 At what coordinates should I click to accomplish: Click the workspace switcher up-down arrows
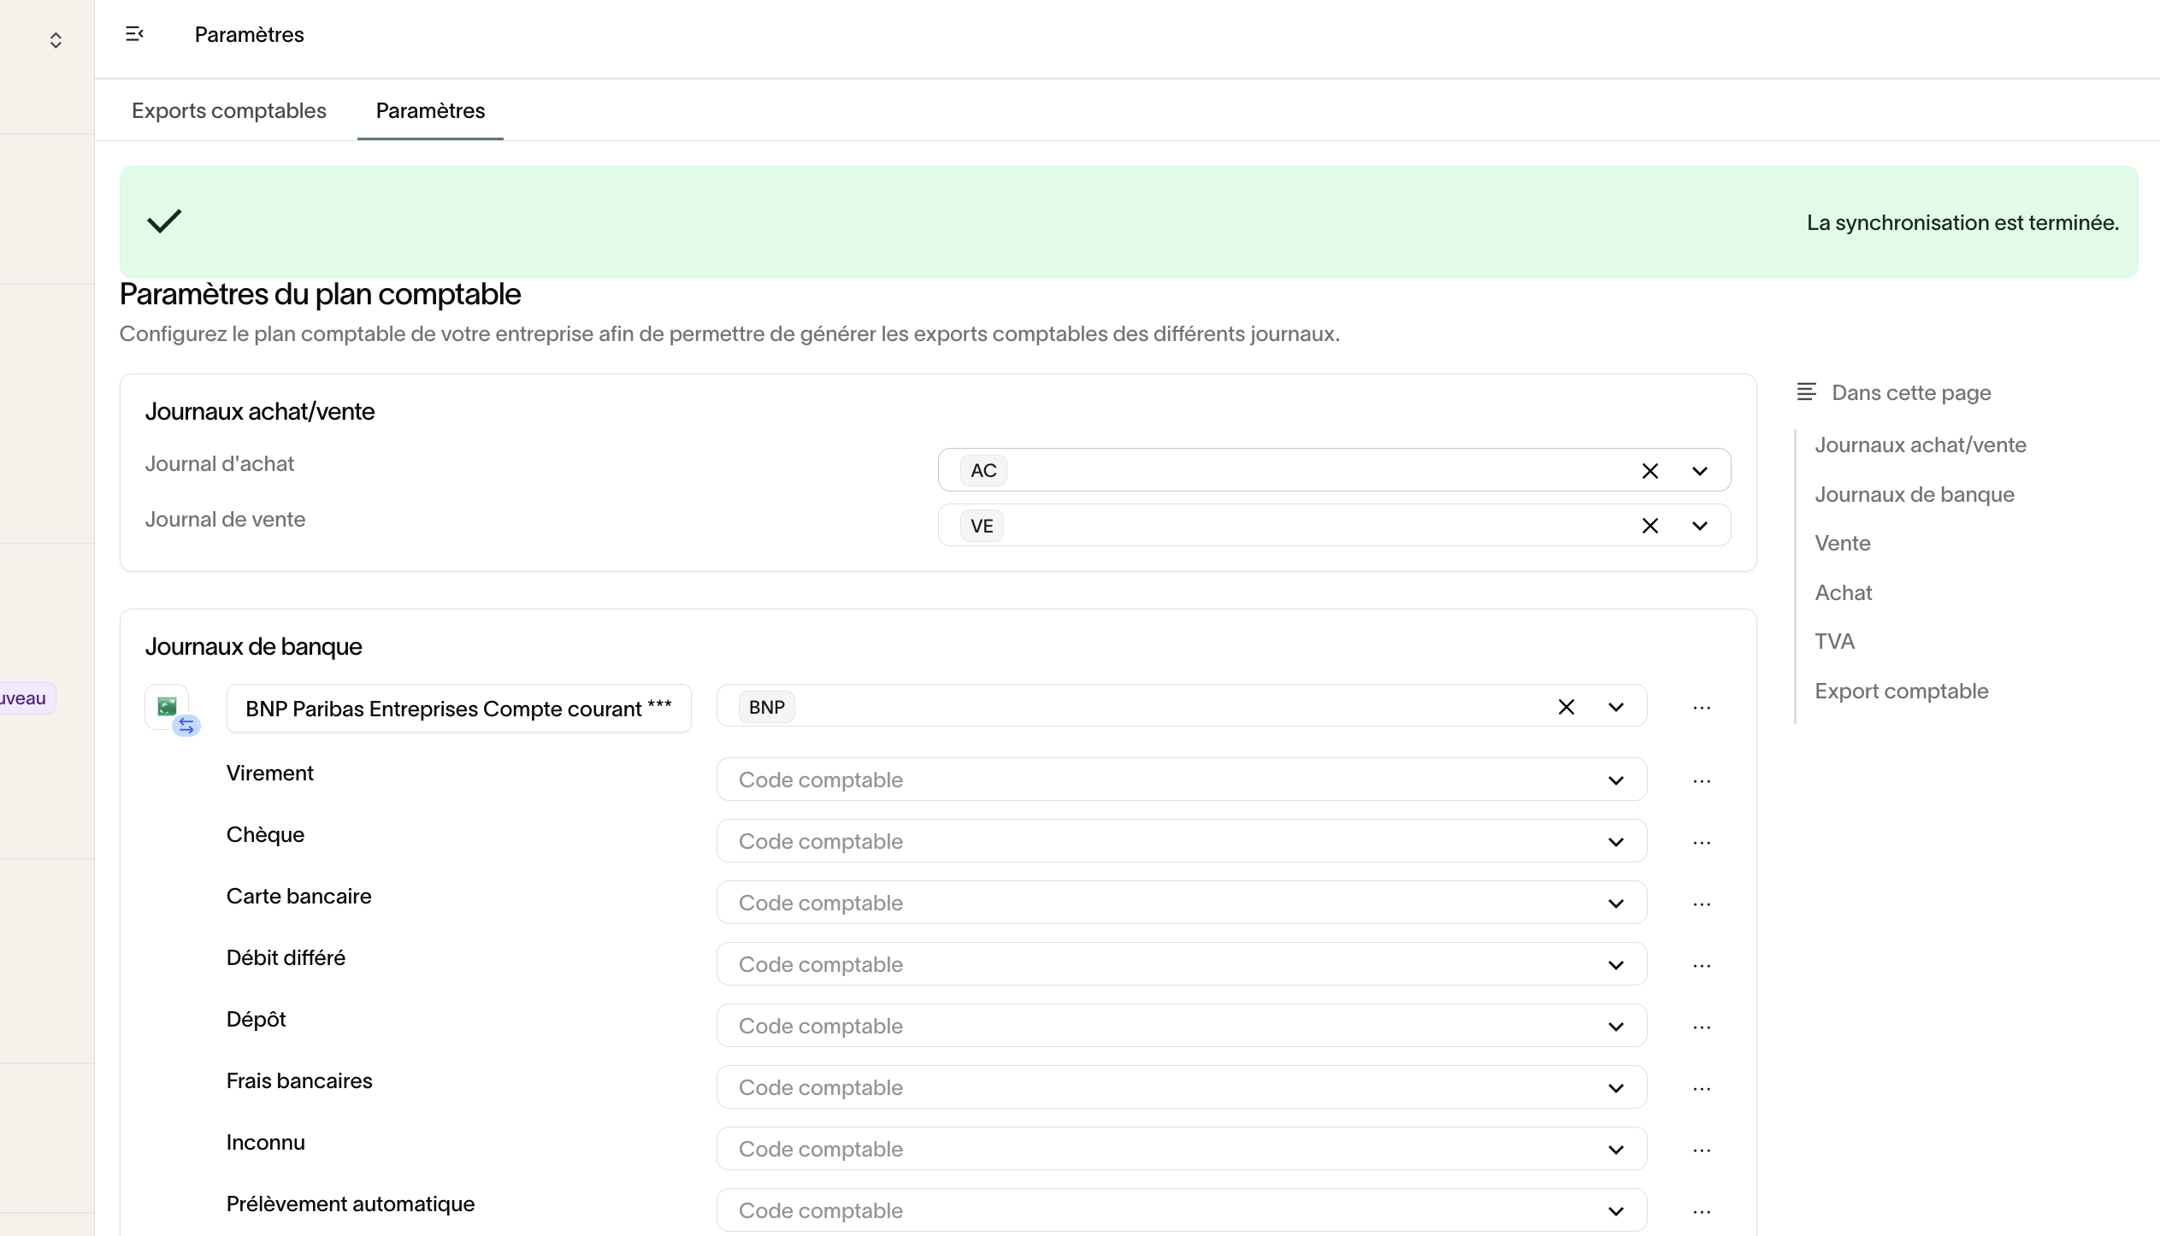coord(56,40)
